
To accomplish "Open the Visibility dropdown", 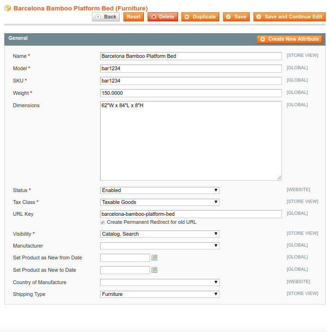I will pyautogui.click(x=159, y=234).
